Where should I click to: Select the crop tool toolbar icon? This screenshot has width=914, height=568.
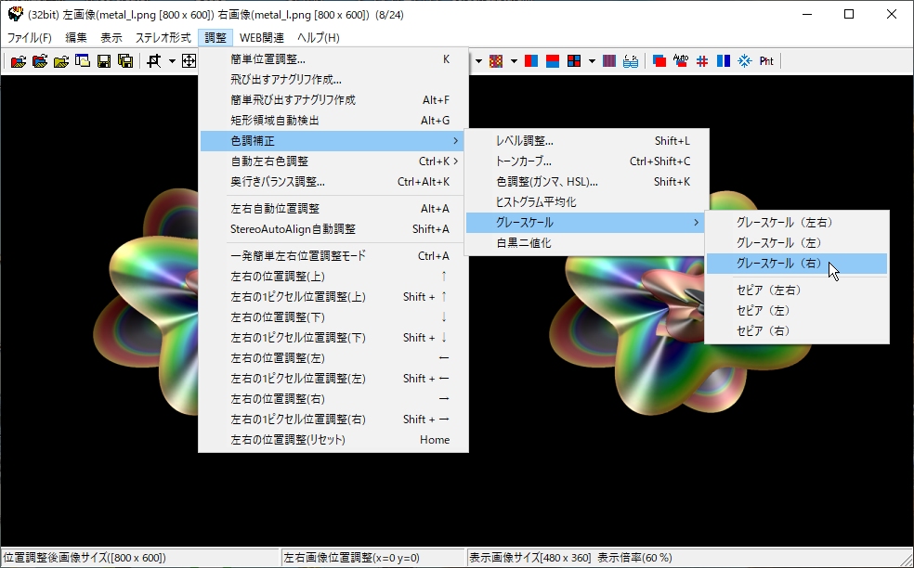point(154,61)
